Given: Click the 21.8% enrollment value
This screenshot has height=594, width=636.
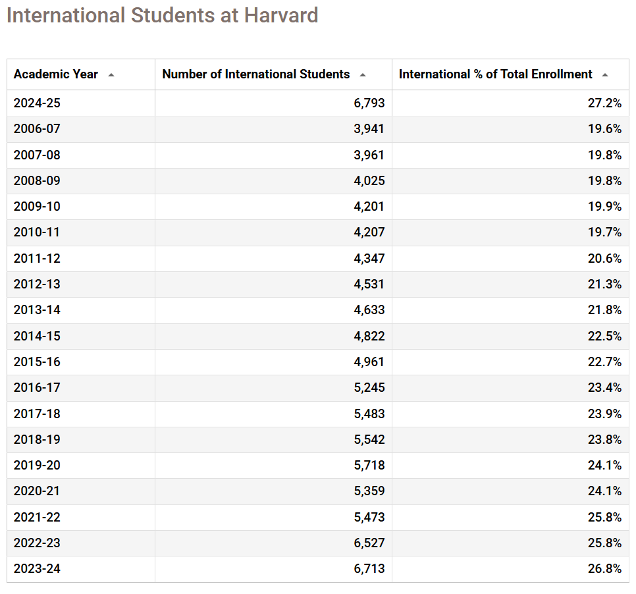Looking at the screenshot, I should (x=605, y=310).
